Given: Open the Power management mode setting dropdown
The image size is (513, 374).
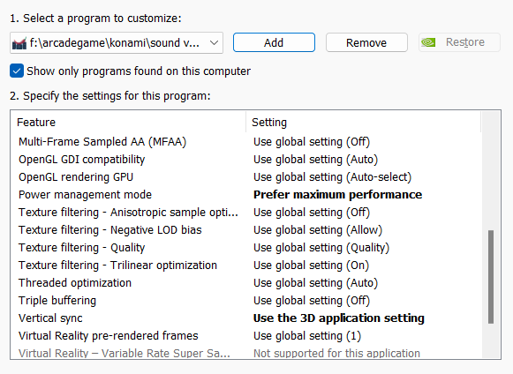Looking at the screenshot, I should pyautogui.click(x=337, y=195).
